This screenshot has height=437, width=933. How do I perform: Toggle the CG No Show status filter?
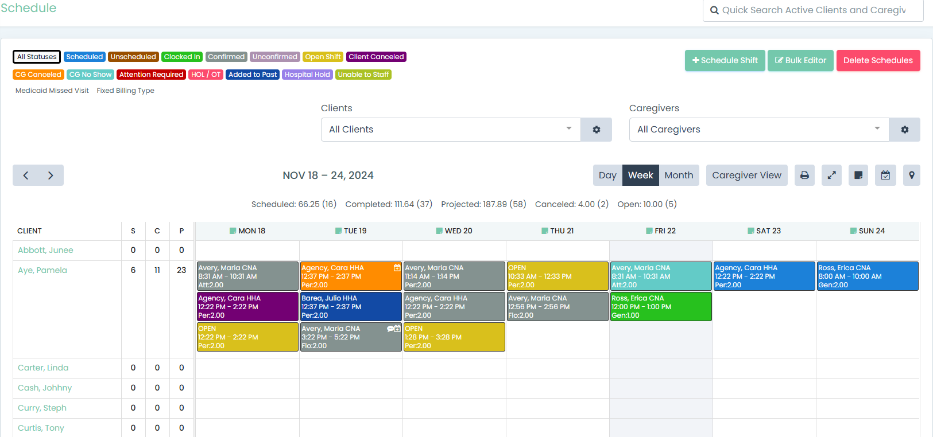(91, 75)
